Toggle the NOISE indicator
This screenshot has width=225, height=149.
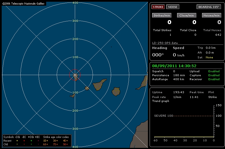(173, 7)
